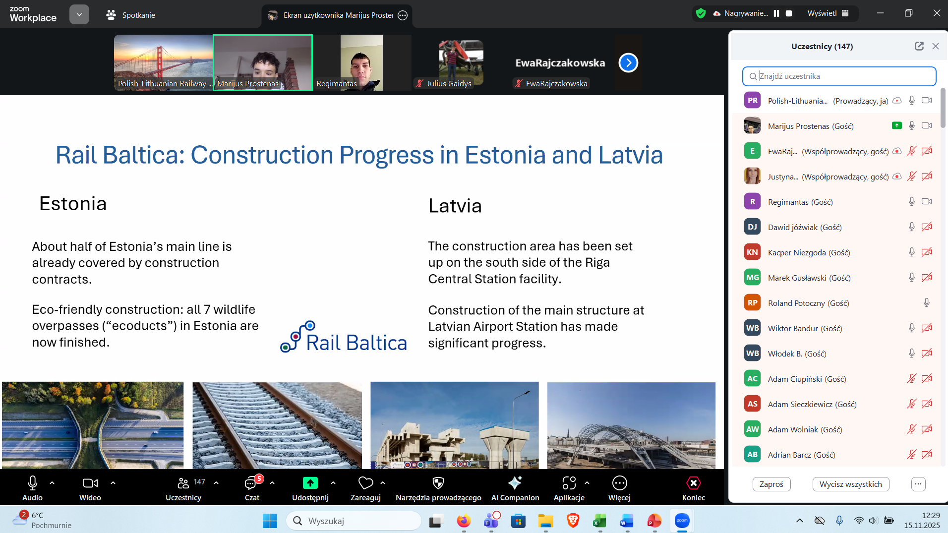Viewport: 948px width, 533px height.
Task: Toggle the Wideo camera on or off
Action: [x=90, y=483]
